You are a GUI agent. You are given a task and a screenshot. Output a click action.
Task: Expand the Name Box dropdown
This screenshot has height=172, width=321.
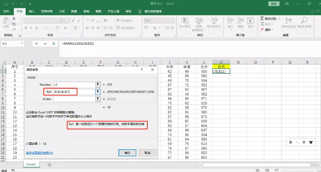(22, 44)
